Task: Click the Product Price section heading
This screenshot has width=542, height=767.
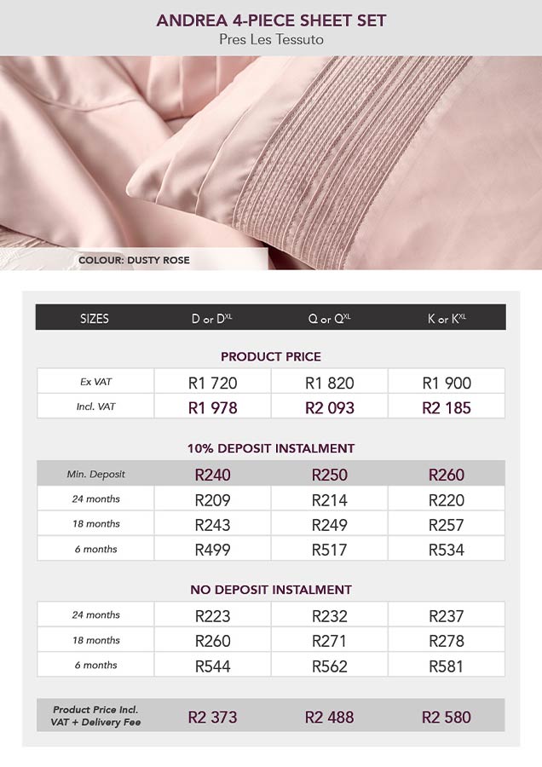Action: pos(271,356)
